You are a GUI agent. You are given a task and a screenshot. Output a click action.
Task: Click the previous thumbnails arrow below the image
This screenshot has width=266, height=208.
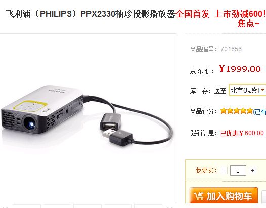[5, 207]
